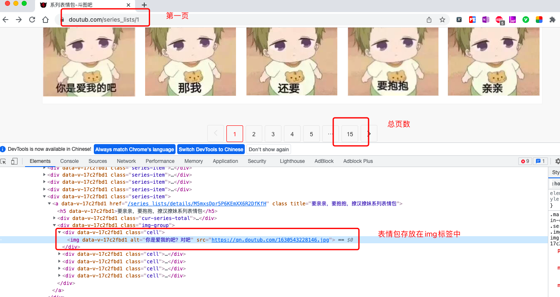Open the AdBlock DevTools tab
Screen dimensions: 560x297
click(324, 161)
